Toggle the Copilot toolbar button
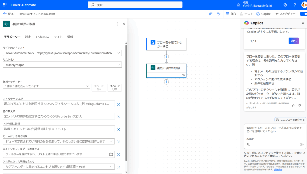Viewport: 307px width, 174px height. tap(263, 14)
